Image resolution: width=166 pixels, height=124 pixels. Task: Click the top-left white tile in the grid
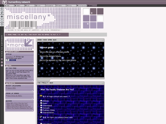(86, 11)
